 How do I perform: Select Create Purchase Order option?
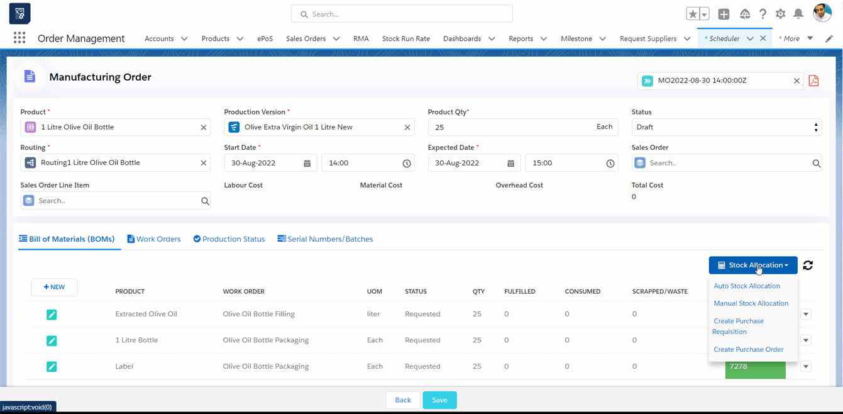coord(748,349)
